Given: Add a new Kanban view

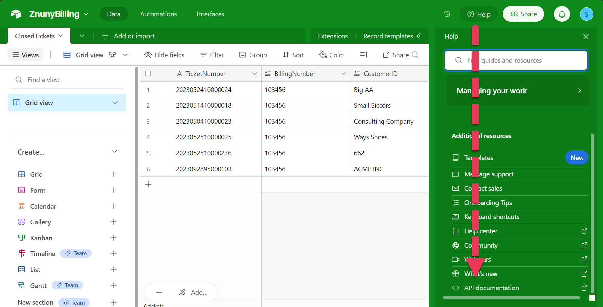Looking at the screenshot, I should point(114,238).
